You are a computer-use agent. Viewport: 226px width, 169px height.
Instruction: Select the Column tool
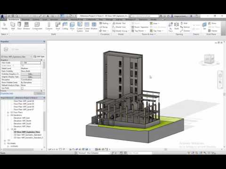[49, 26]
